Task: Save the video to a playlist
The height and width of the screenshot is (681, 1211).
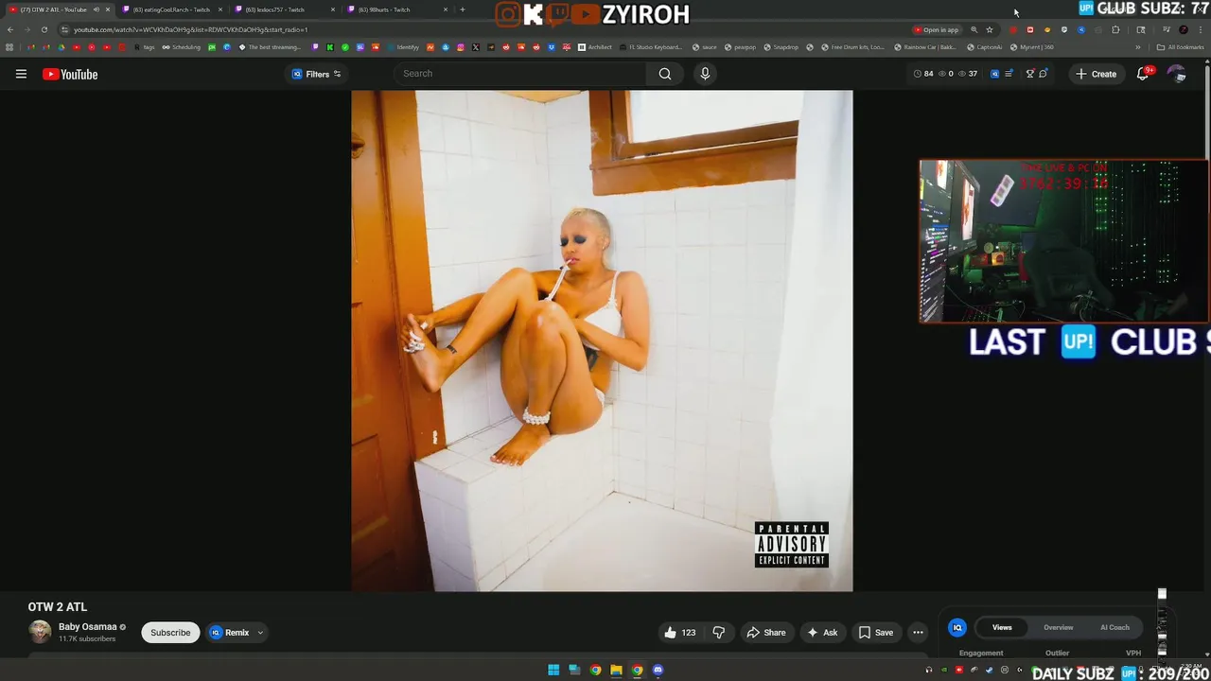Action: click(x=875, y=633)
